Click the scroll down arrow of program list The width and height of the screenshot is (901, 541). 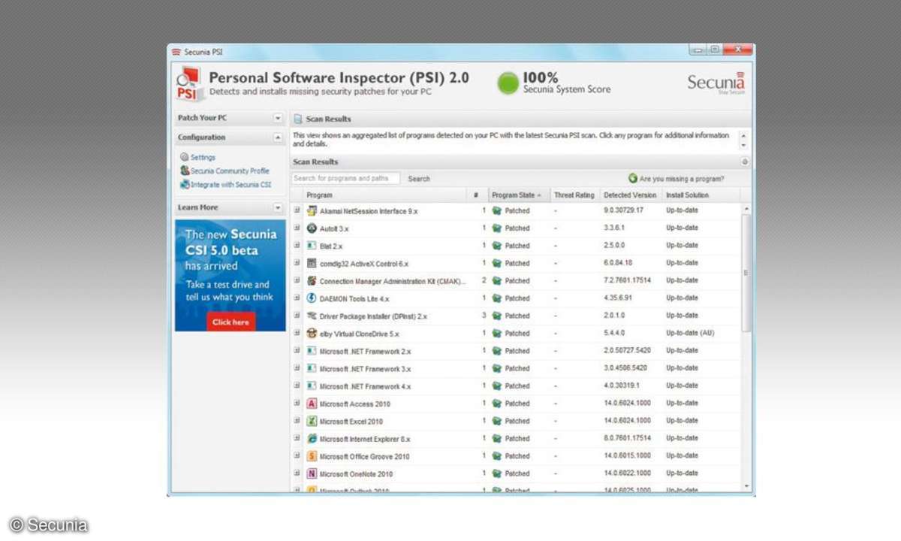tap(746, 486)
